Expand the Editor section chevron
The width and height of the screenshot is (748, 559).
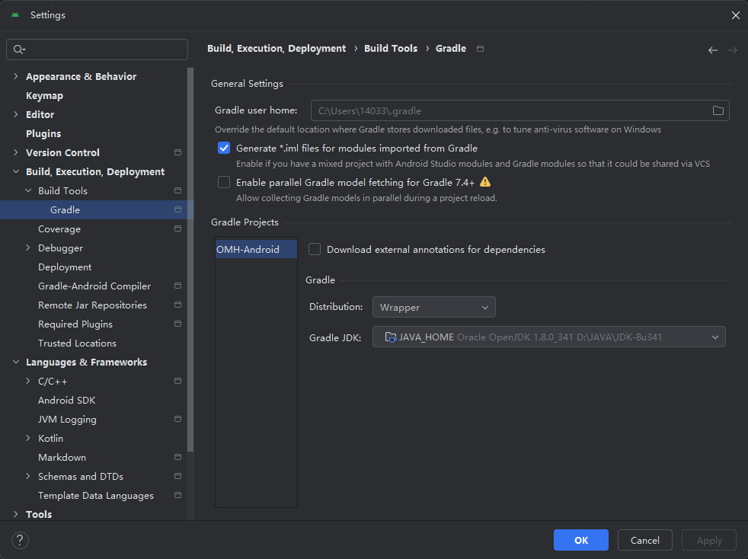pyautogui.click(x=16, y=114)
